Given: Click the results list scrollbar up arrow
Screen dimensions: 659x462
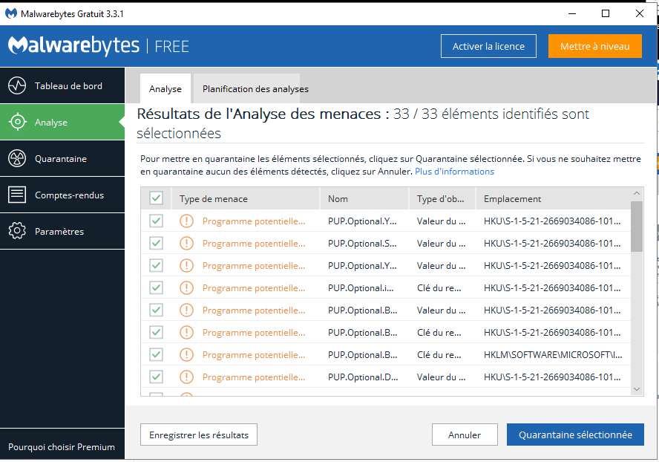Looking at the screenshot, I should point(637,194).
